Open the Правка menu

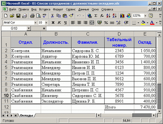[x=24, y=9]
